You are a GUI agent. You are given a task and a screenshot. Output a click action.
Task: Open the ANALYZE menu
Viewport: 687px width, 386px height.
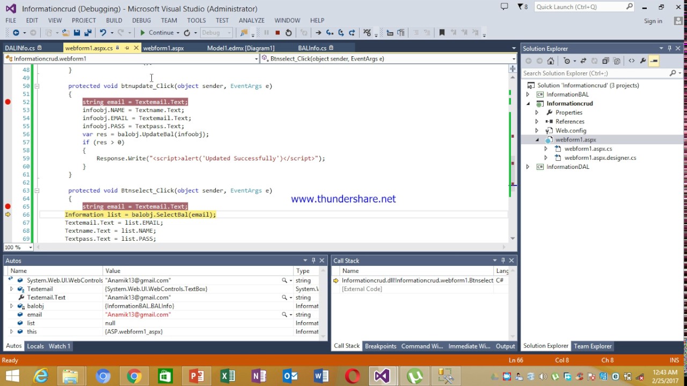click(252, 20)
